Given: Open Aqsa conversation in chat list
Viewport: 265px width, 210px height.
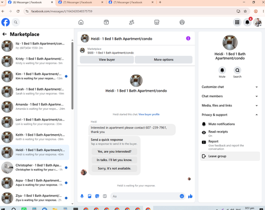Looking at the screenshot, I should click(34, 182).
